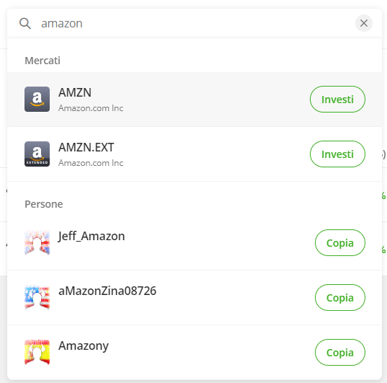The width and height of the screenshot is (387, 383).
Task: Select the aMazonZina08726 profile name
Action: [107, 291]
